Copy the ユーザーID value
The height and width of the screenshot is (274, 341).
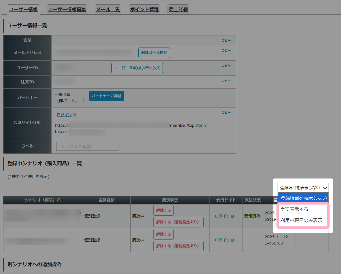click(226, 66)
